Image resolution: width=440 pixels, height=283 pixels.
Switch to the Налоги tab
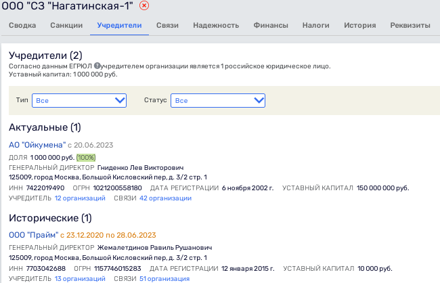[315, 25]
